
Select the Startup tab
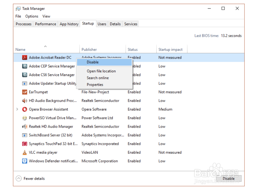tap(88, 24)
